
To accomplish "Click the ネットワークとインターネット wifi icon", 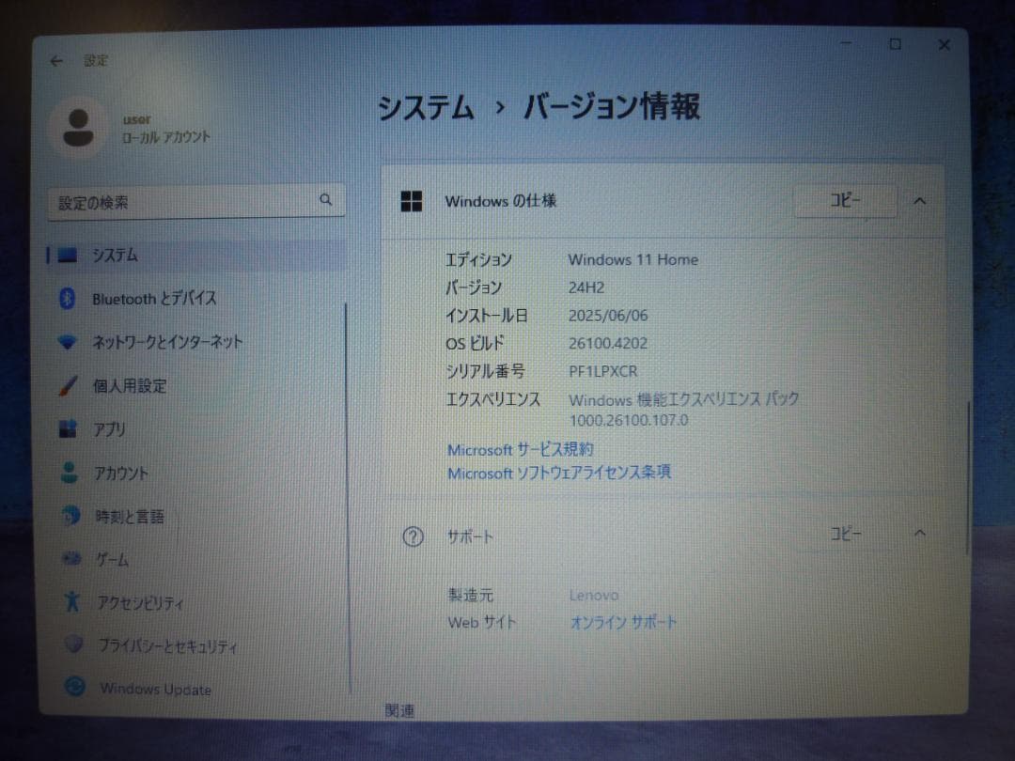I will coord(68,341).
